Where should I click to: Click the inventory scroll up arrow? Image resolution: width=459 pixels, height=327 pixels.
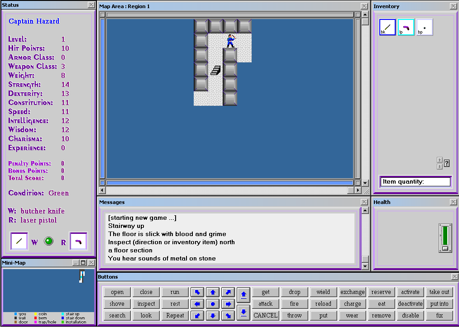pos(440,160)
